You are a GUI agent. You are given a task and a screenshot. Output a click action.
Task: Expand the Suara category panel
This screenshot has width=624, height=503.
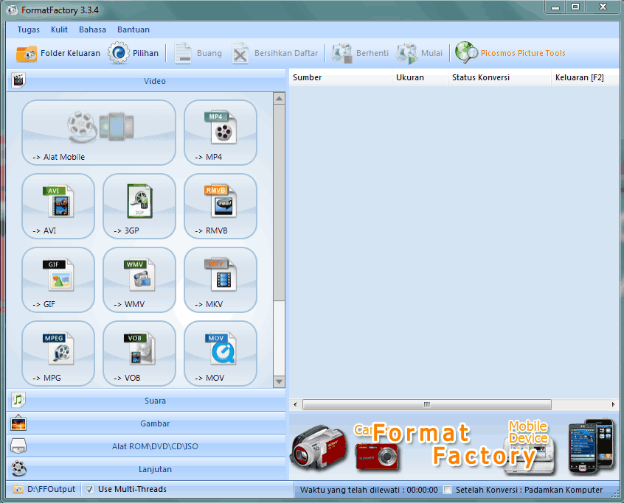(146, 400)
